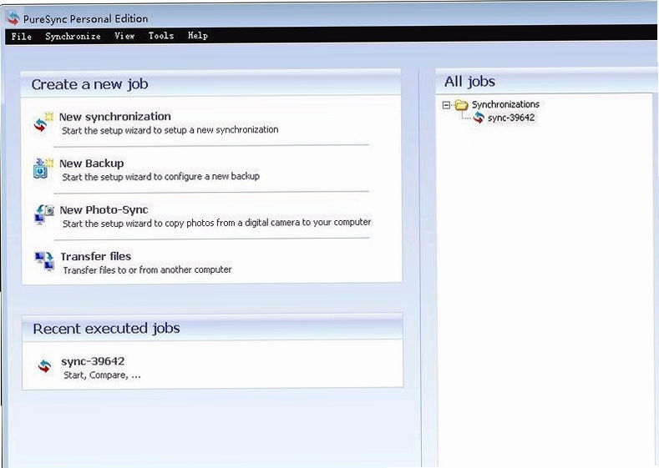
Task: Open the Transfer files link
Action: [95, 256]
